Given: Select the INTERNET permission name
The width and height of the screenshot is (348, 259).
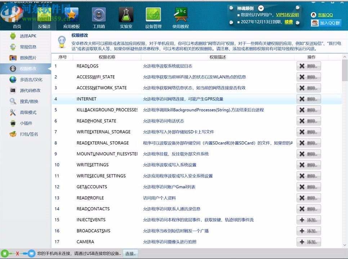Looking at the screenshot, I should (x=86, y=99).
